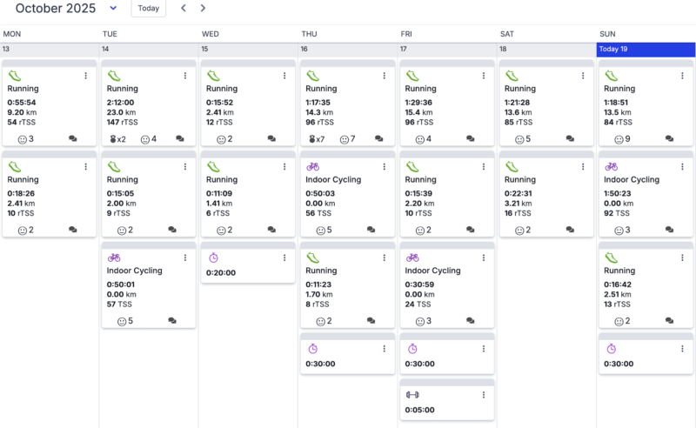Open three-dot menu on Wednesday's 0:20:00 workout
The height and width of the screenshot is (428, 696).
coord(284,257)
